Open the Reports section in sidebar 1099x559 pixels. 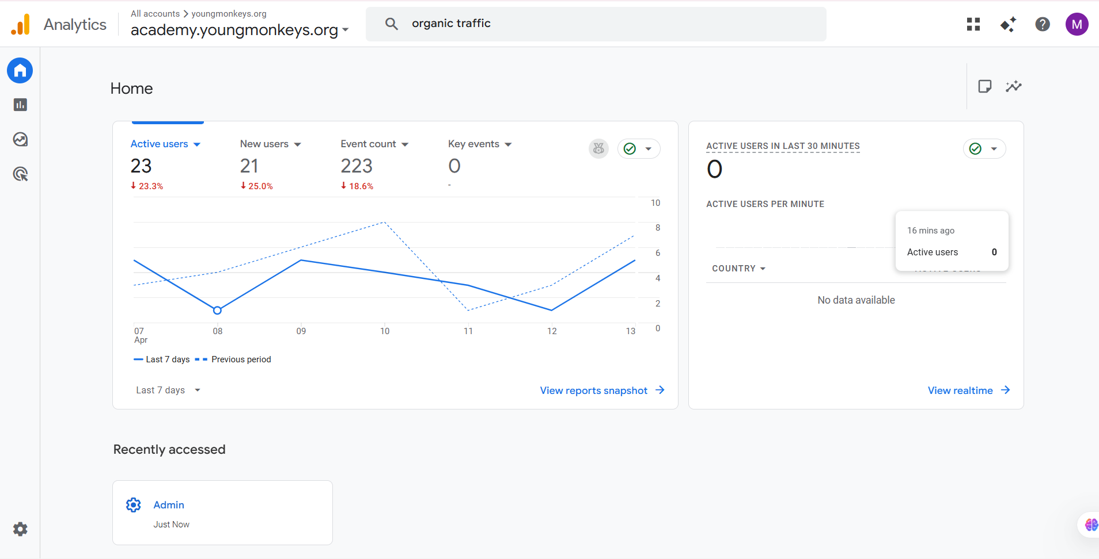click(x=20, y=105)
